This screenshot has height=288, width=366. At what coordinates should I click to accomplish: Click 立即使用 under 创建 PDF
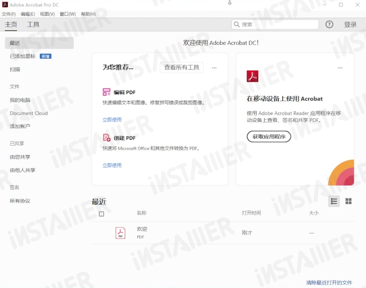112,165
